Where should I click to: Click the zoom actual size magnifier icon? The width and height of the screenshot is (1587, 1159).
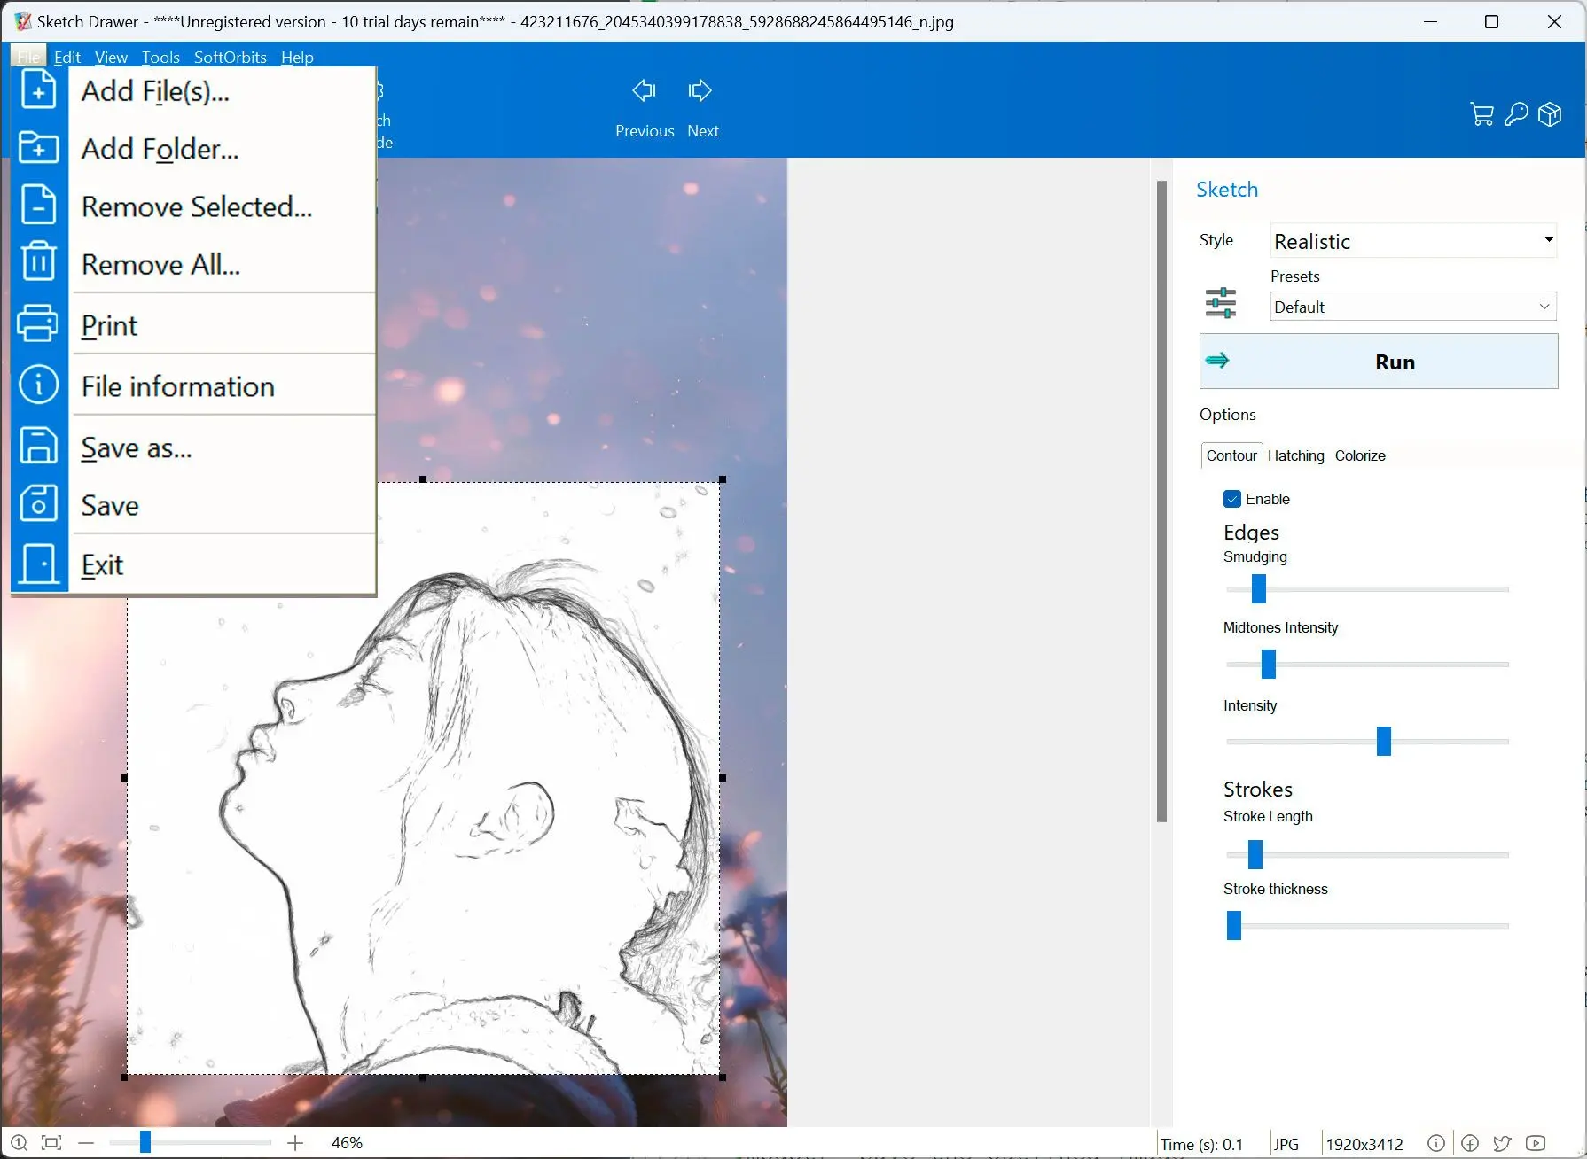click(19, 1143)
